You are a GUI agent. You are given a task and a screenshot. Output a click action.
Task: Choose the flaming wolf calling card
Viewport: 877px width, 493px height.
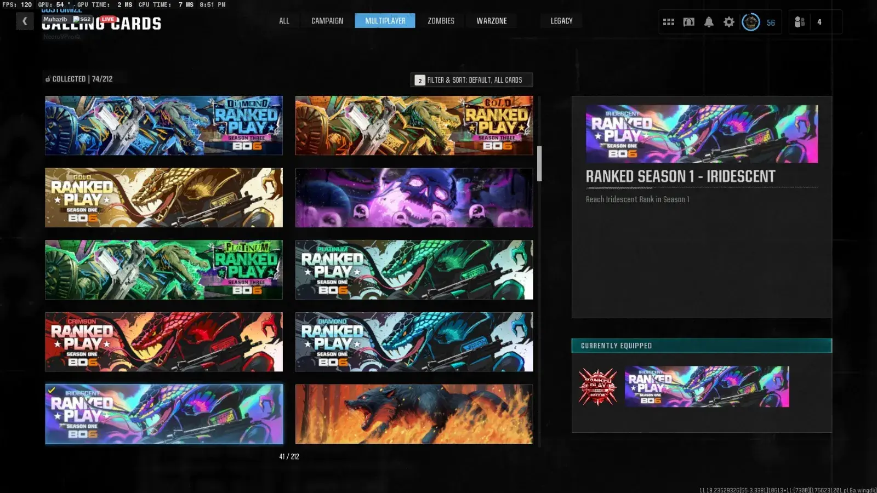tap(414, 414)
